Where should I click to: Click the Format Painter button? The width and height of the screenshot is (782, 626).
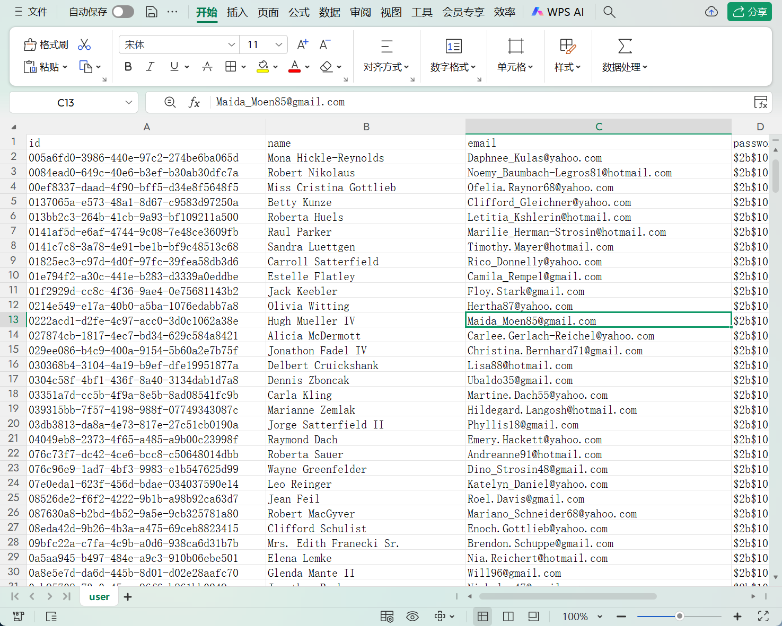[46, 45]
